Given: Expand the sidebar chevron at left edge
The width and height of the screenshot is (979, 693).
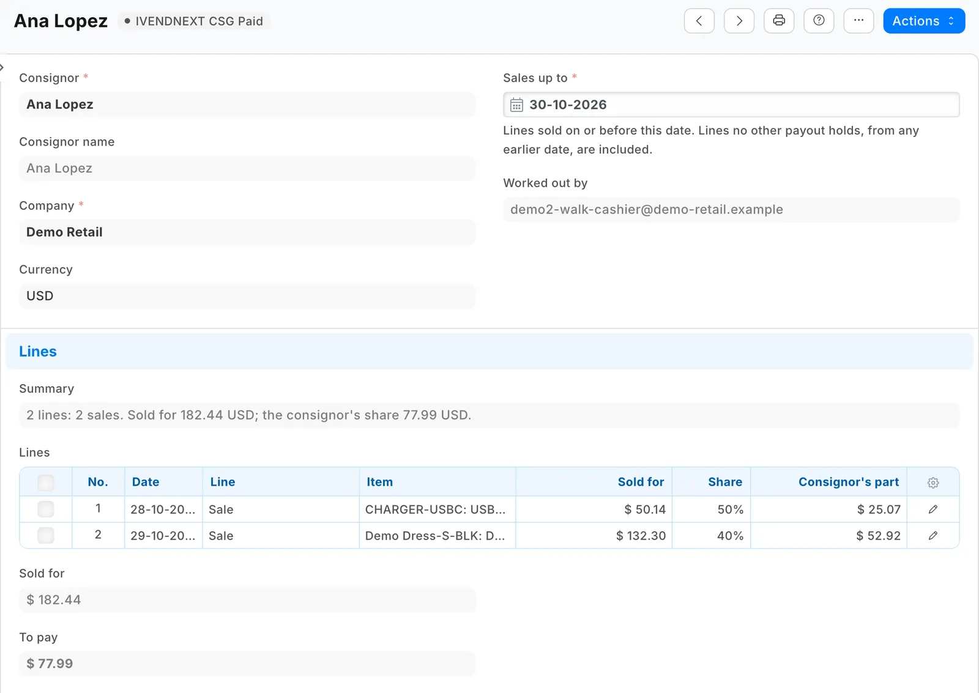Looking at the screenshot, I should click(2, 67).
